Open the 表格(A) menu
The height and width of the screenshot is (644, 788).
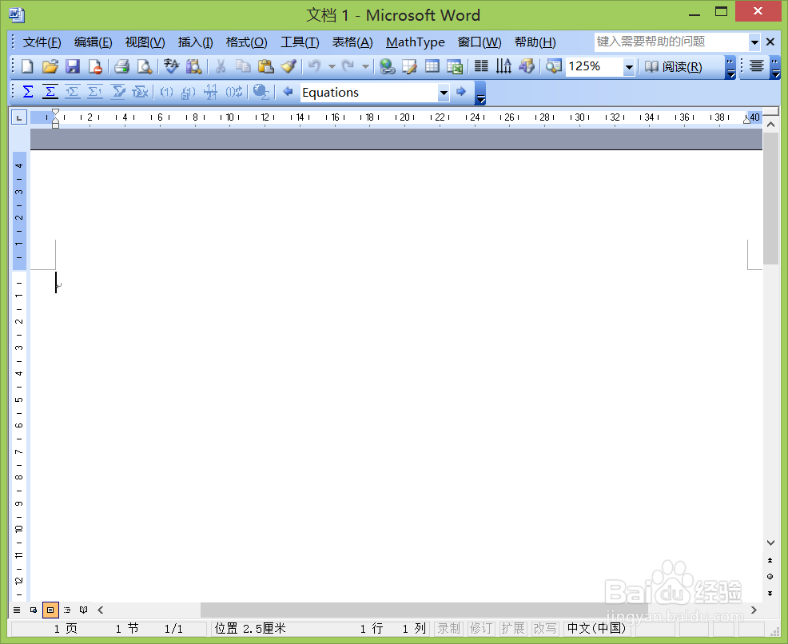pos(352,42)
